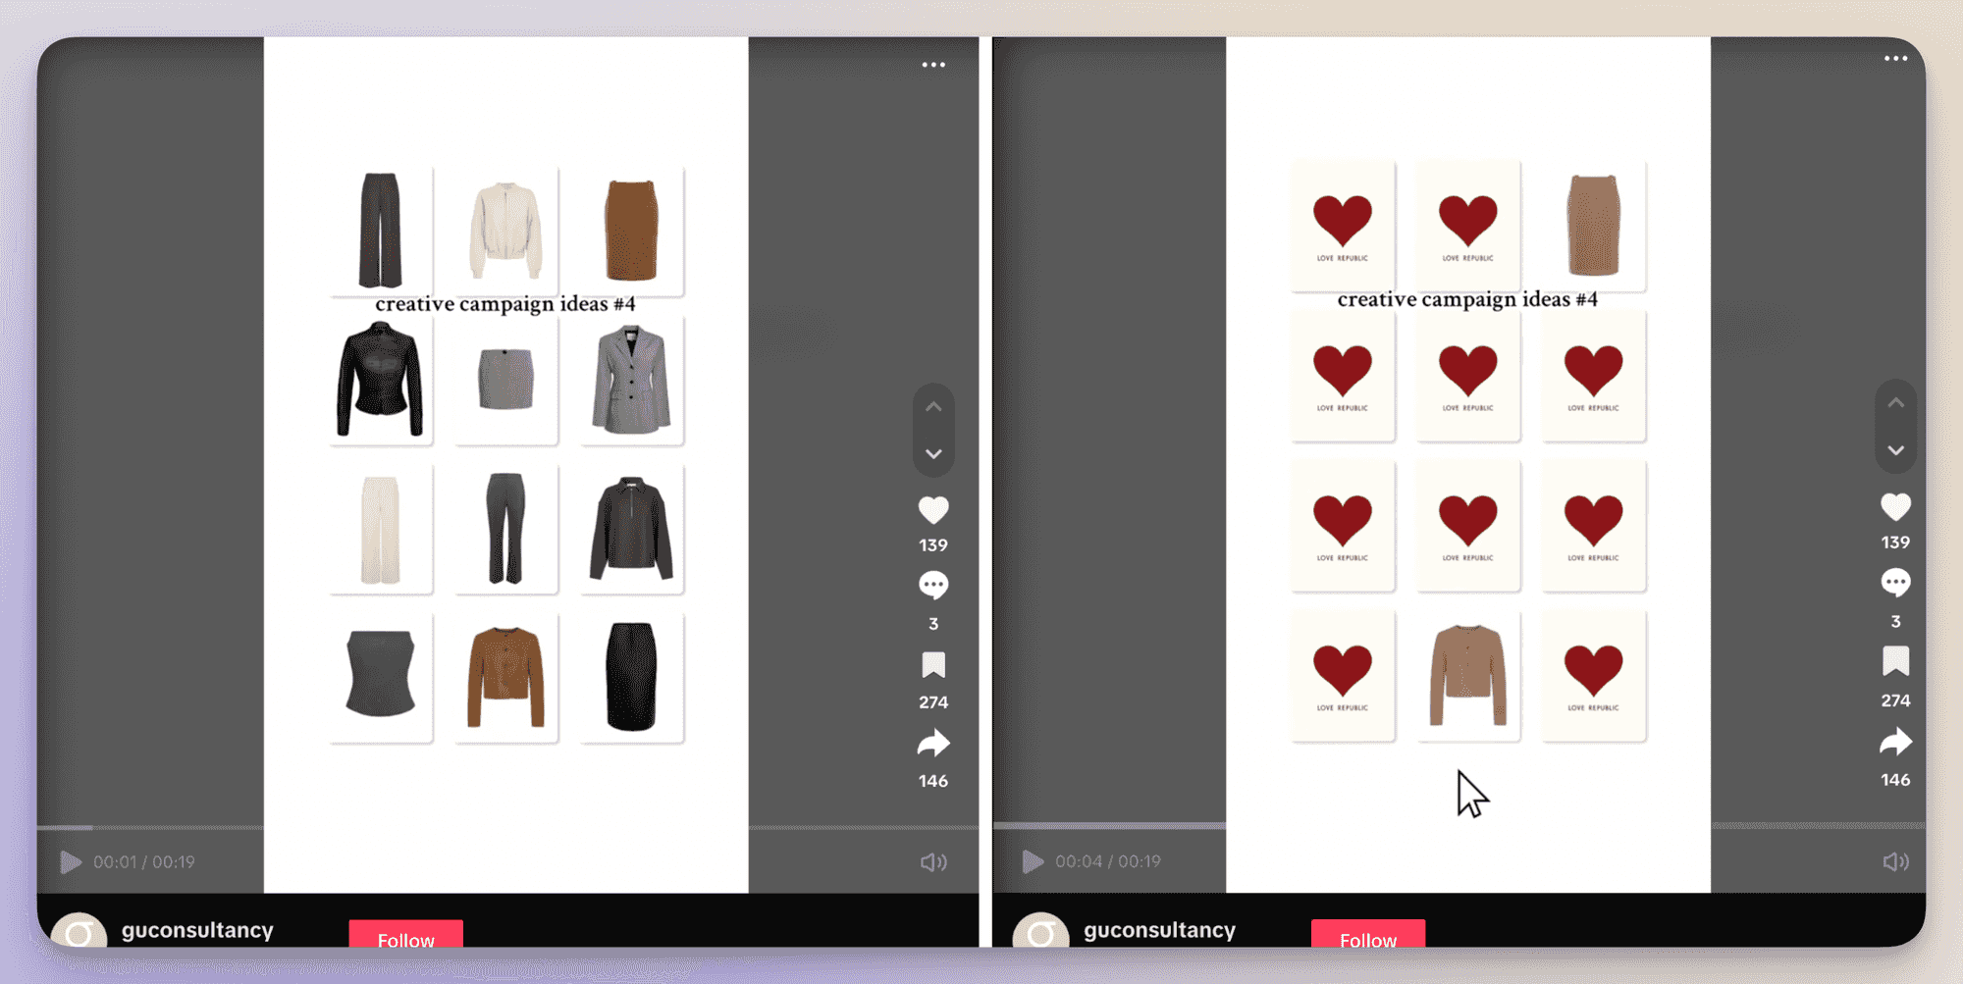Open the three-dot menu in left video
This screenshot has width=1963, height=984.
click(933, 65)
